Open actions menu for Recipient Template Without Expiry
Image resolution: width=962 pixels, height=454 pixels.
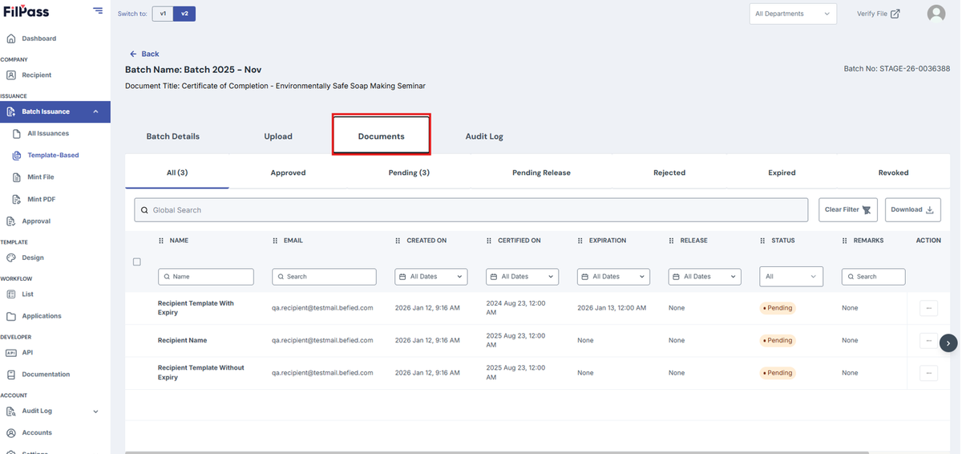[928, 373]
